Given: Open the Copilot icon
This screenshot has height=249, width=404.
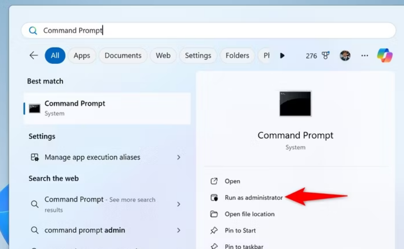Looking at the screenshot, I should (x=385, y=56).
